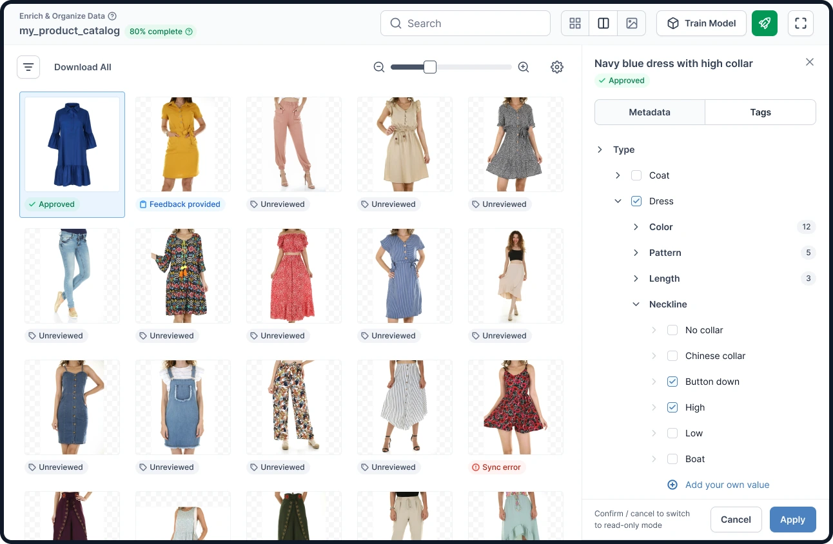The width and height of the screenshot is (833, 544).
Task: Close the Navy blue dress details panel
Action: click(x=810, y=62)
